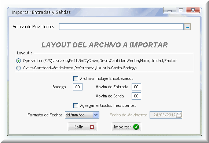Minimize the Importar Entradas y Salidas window
This screenshot has height=143, width=209.
169,10
